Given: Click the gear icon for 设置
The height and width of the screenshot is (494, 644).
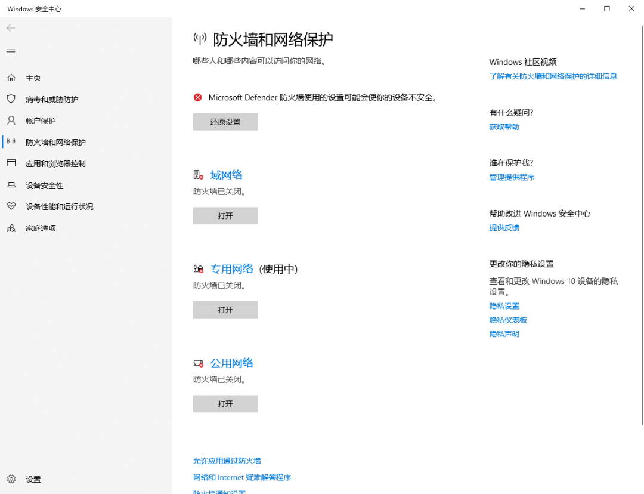Looking at the screenshot, I should (x=11, y=479).
